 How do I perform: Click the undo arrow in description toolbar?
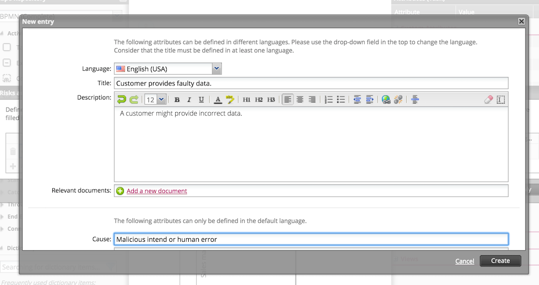tap(121, 100)
